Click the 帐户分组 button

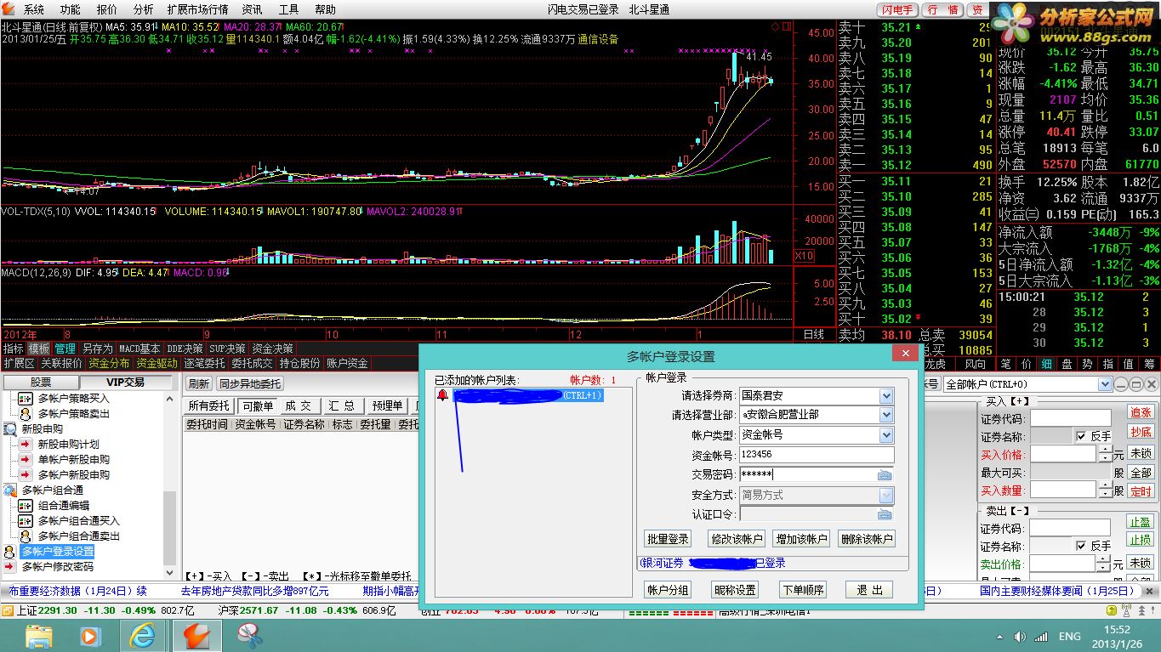point(668,590)
